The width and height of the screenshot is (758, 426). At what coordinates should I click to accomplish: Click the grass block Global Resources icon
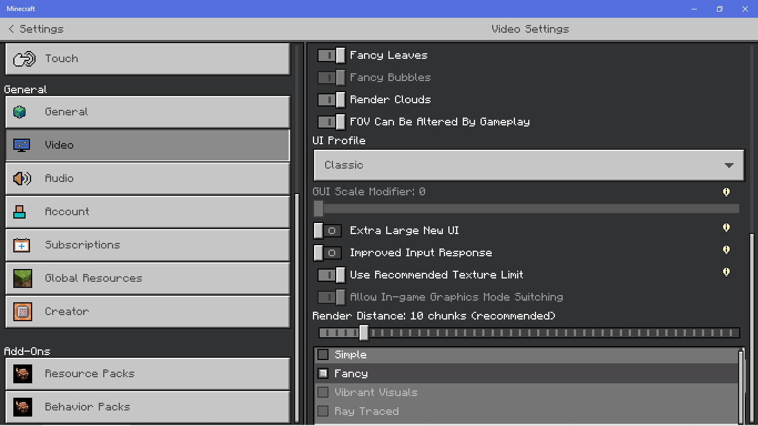22,278
